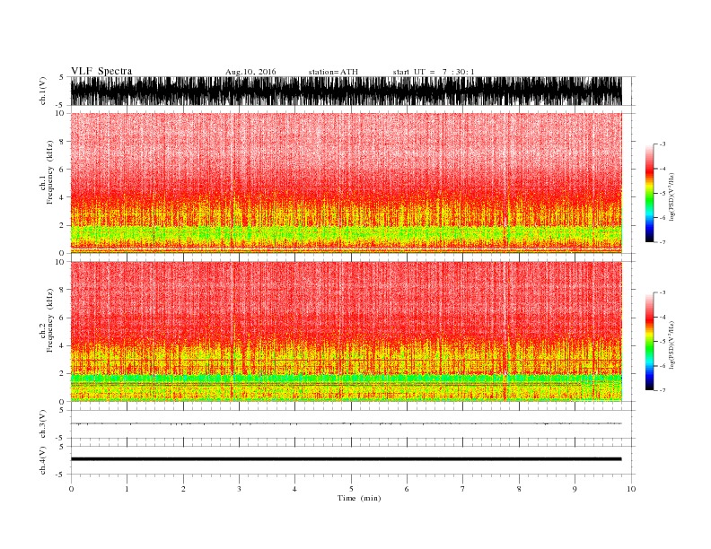Click the "6" kHz tick of ch.2 spectrogram

click(x=63, y=318)
